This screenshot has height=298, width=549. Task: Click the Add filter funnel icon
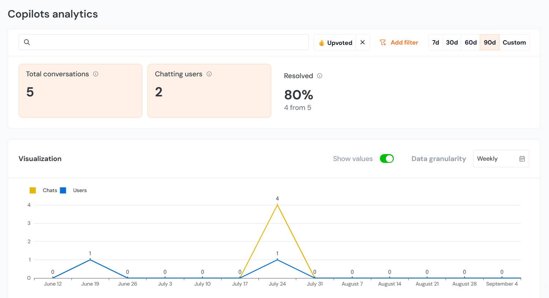[x=383, y=43]
